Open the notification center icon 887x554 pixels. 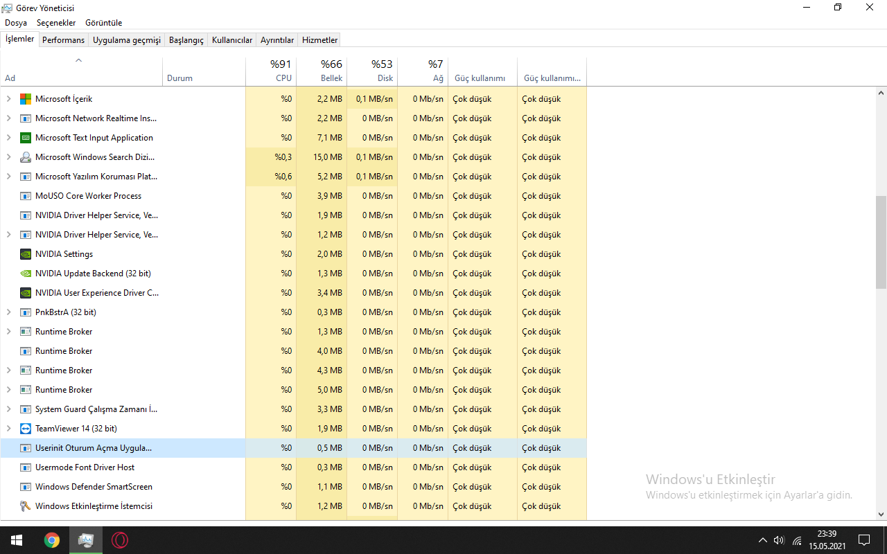coord(864,540)
